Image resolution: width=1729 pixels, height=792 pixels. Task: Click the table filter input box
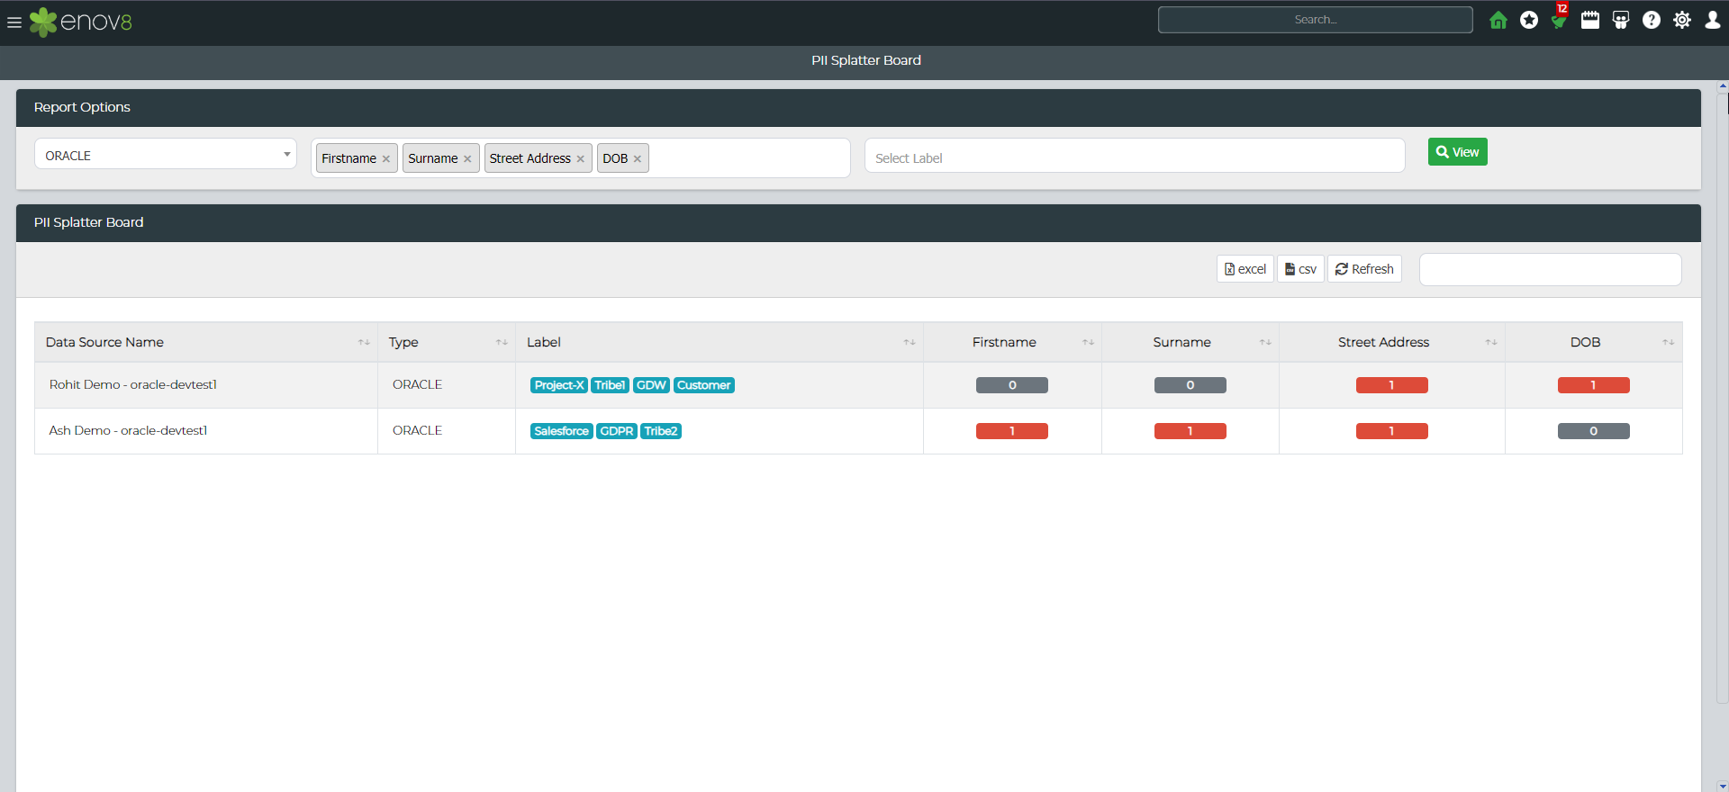pos(1550,269)
